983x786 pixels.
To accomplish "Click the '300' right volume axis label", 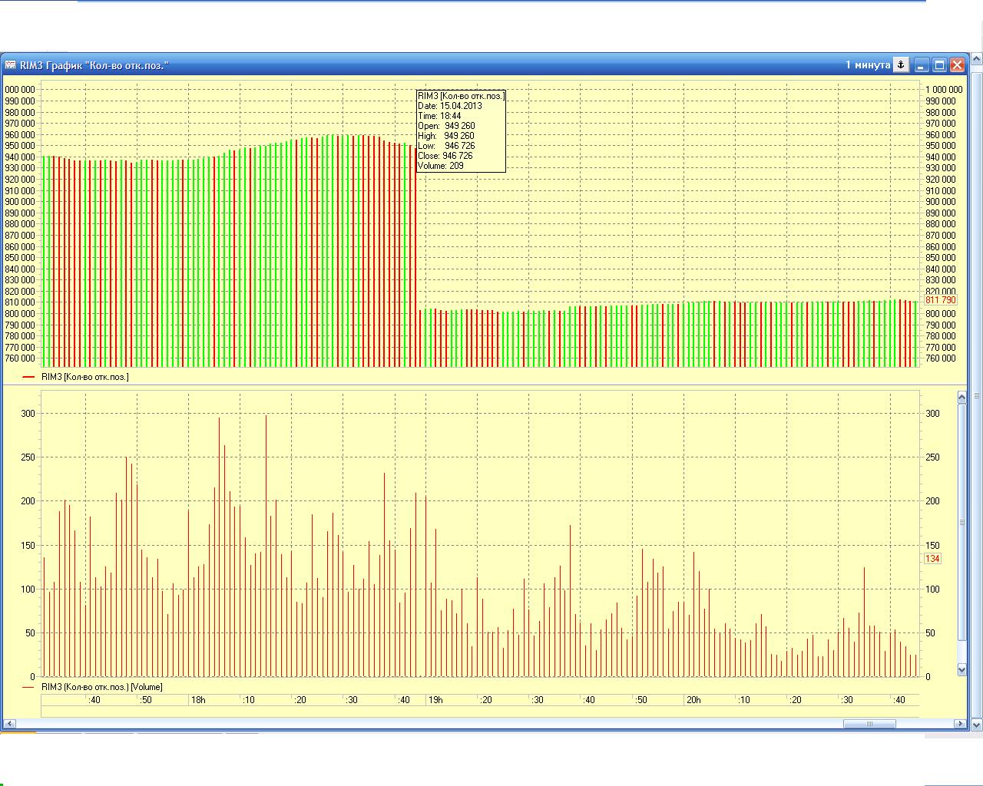I will 932,414.
